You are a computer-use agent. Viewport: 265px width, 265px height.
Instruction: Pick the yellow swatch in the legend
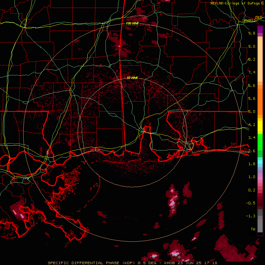[x=260, y=126]
